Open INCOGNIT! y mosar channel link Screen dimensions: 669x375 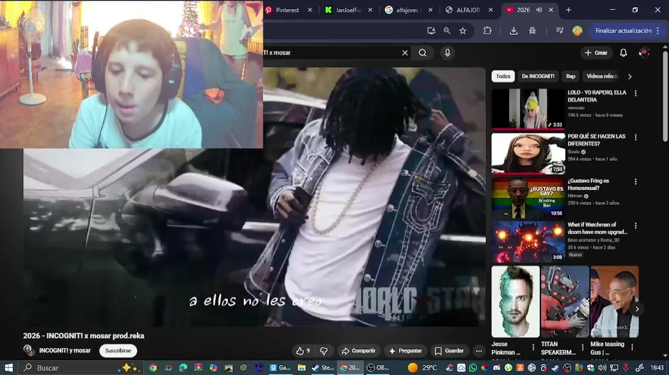(65, 351)
